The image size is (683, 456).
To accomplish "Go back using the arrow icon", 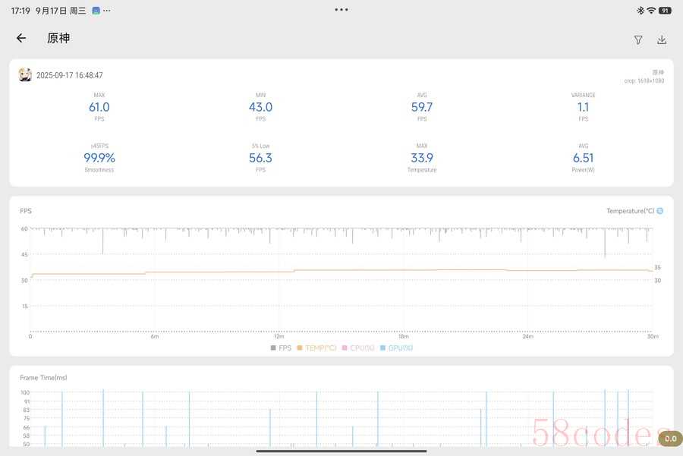I will point(21,39).
